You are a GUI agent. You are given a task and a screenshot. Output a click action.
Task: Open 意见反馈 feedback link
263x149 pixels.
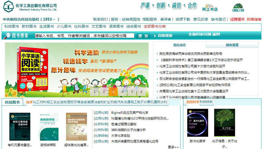(200, 19)
